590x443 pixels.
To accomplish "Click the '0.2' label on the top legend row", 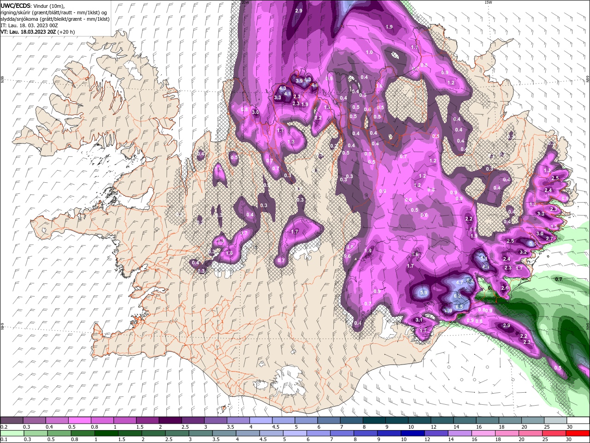I will 4,427.
